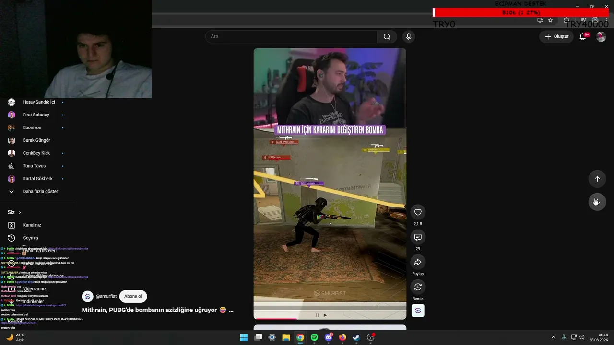Click in the Ara search field

point(291,37)
